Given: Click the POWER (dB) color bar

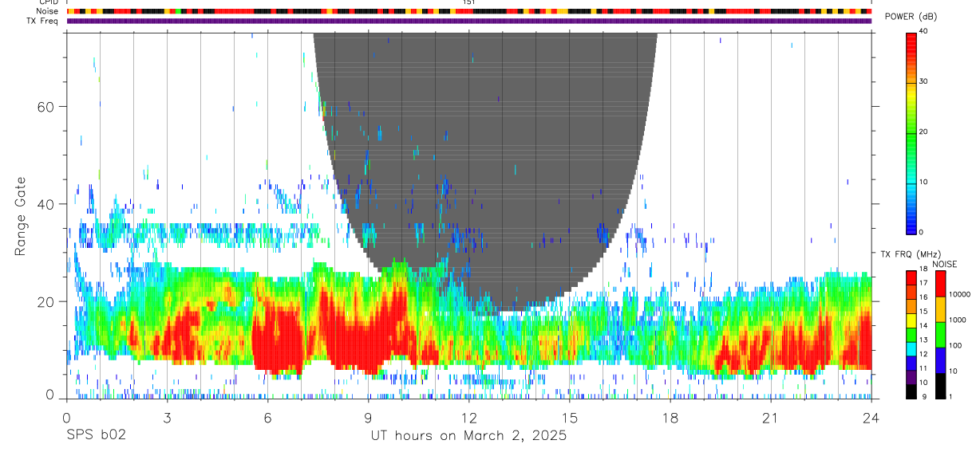Looking at the screenshot, I should coord(911,134).
